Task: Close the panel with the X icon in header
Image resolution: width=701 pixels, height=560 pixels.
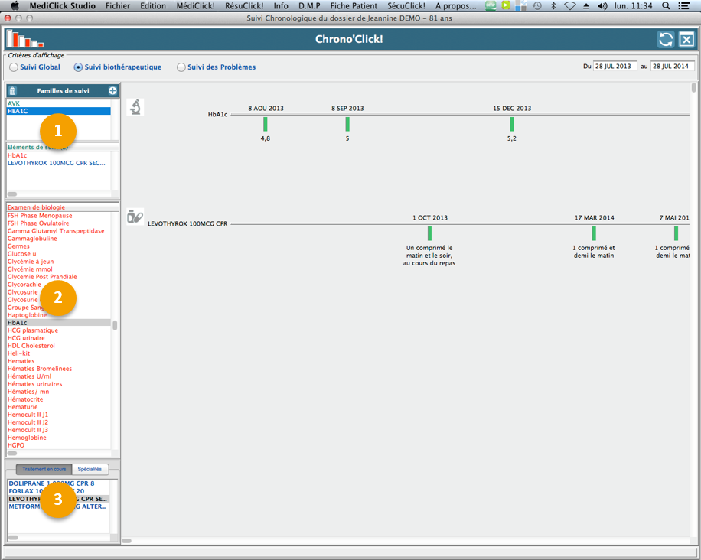Action: pos(686,40)
